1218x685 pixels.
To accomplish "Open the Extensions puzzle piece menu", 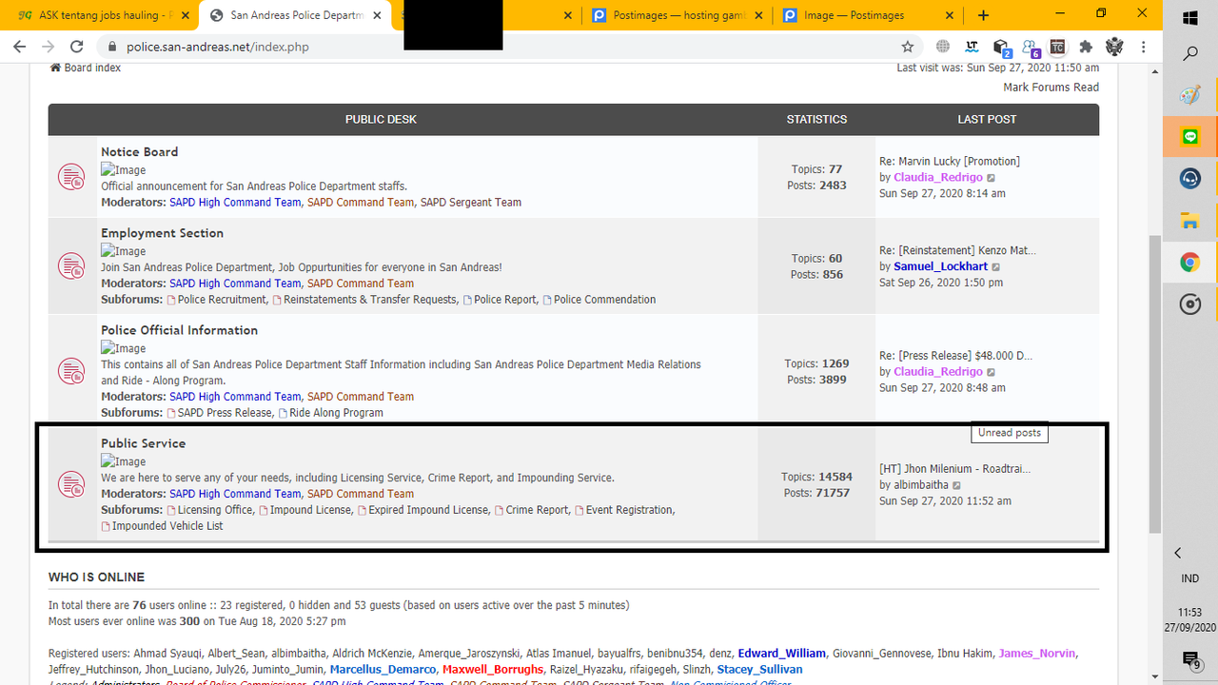I will click(1086, 47).
